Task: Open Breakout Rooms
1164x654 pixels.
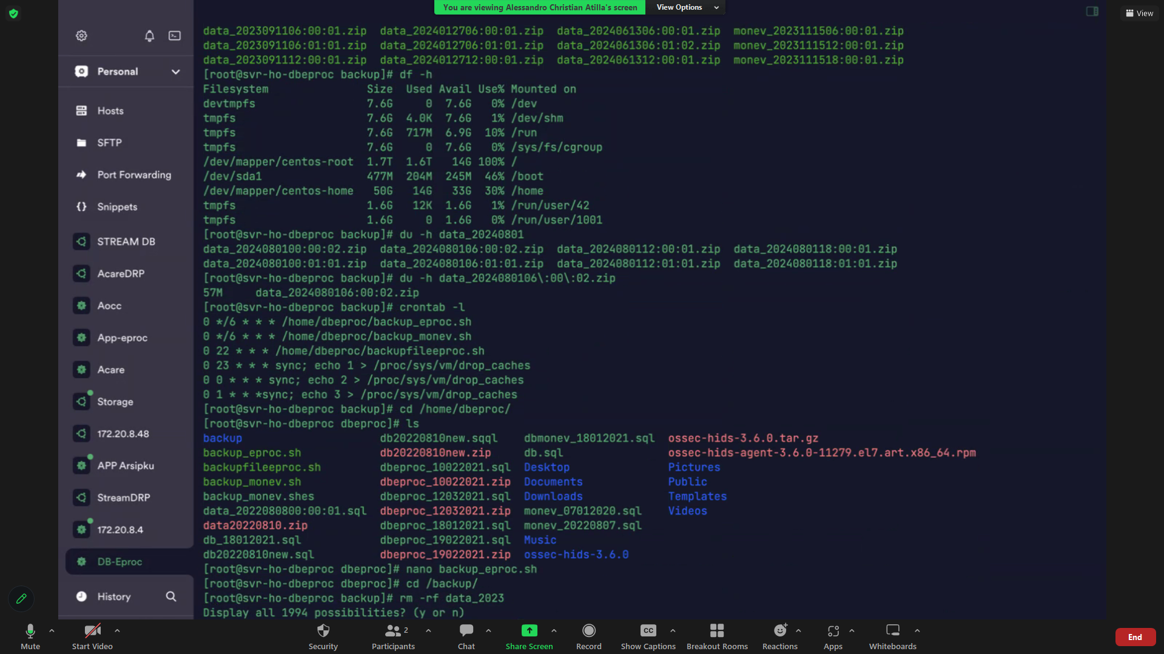Action: (717, 636)
